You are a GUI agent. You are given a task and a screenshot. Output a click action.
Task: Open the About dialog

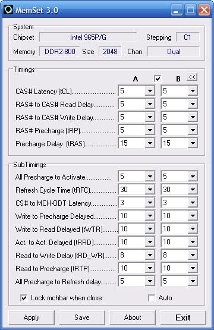(133, 318)
